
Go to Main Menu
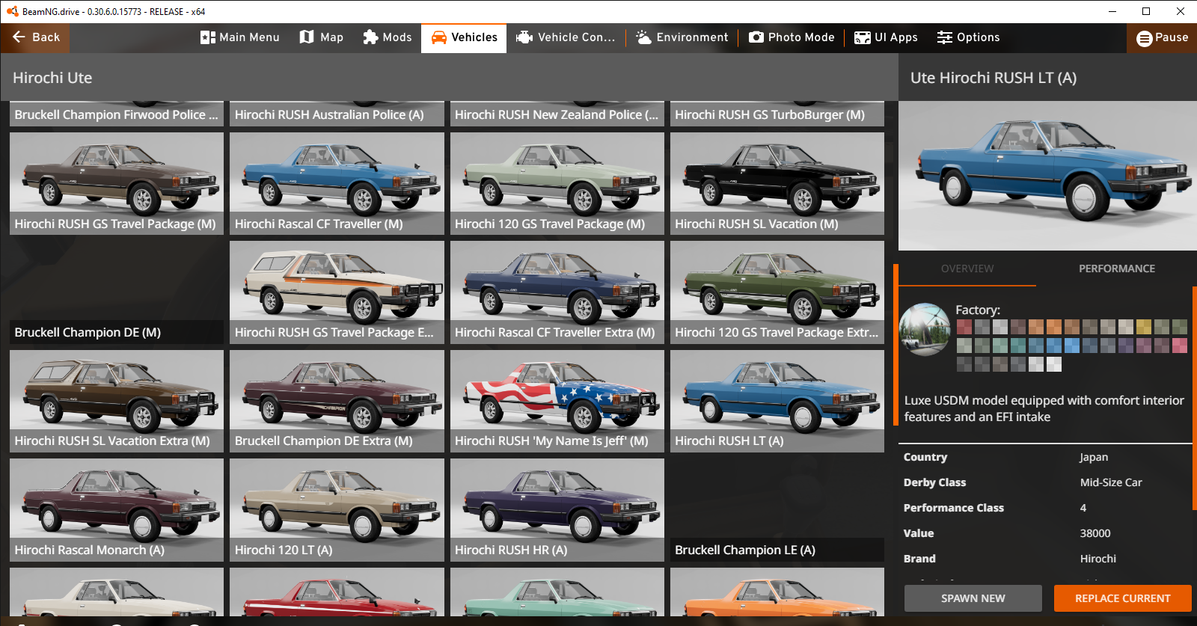240,37
